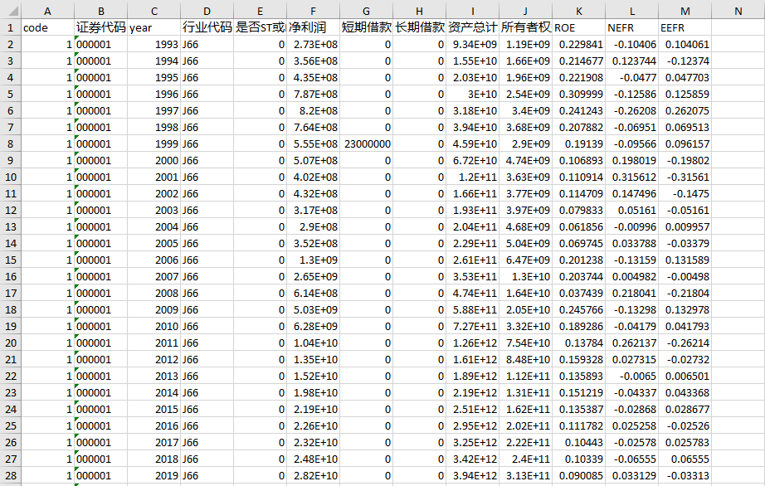Select EEFR cell -0.03313
The width and height of the screenshot is (765, 486).
pyautogui.click(x=685, y=475)
